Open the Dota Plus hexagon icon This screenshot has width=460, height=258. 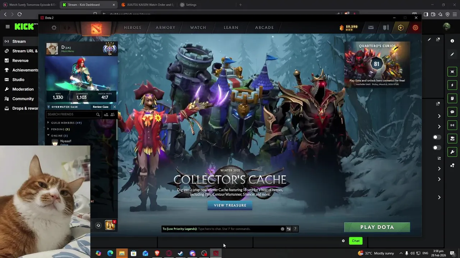tap(401, 28)
